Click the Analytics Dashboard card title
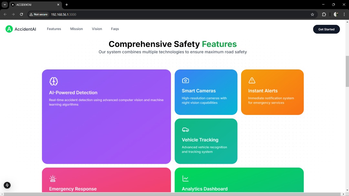Screen dimensions: 349x196 click(205, 189)
